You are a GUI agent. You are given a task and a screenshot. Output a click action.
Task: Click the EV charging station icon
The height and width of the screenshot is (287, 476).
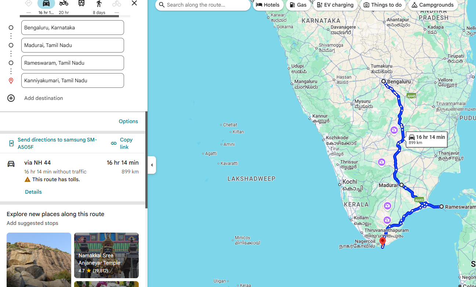pyautogui.click(x=319, y=5)
